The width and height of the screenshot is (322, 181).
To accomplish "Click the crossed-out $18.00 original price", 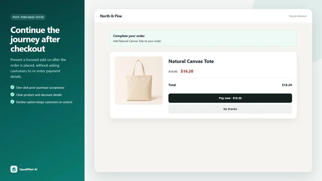I will tap(173, 72).
